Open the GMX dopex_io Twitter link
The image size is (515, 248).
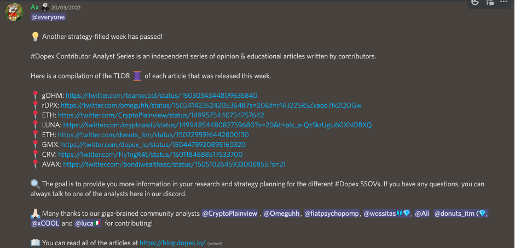(x=153, y=145)
